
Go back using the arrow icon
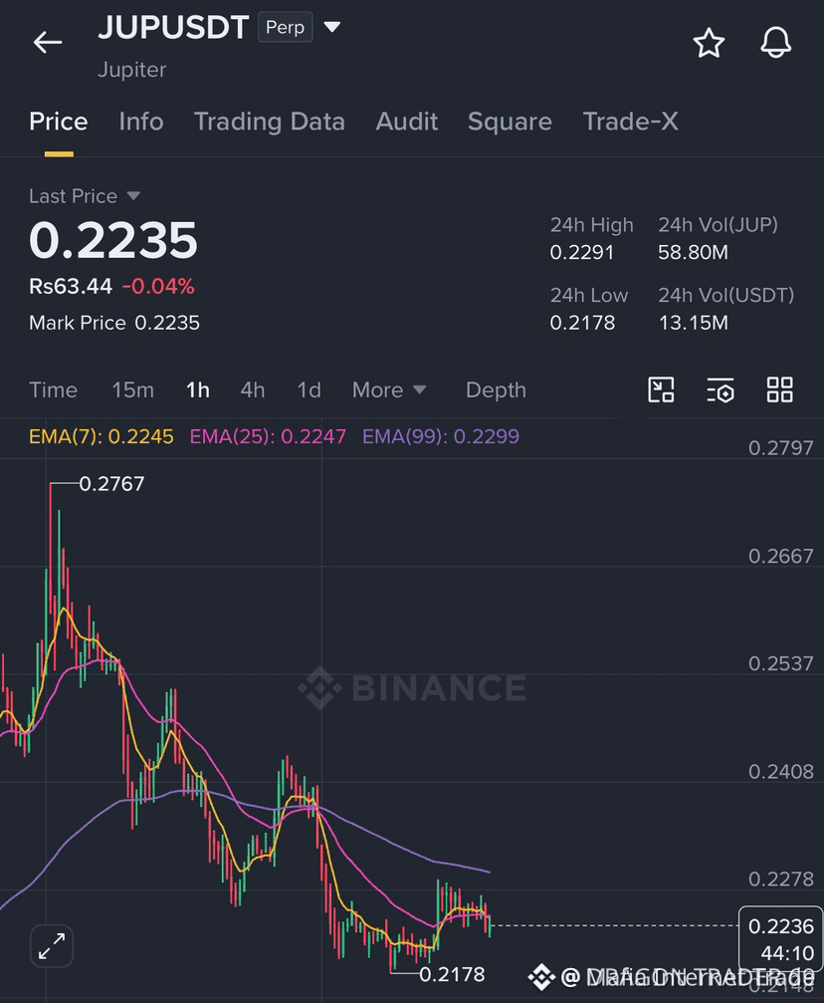click(48, 43)
